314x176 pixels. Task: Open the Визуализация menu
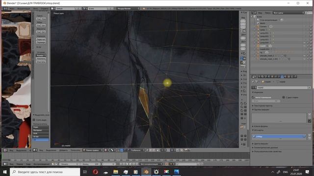tap(24, 9)
